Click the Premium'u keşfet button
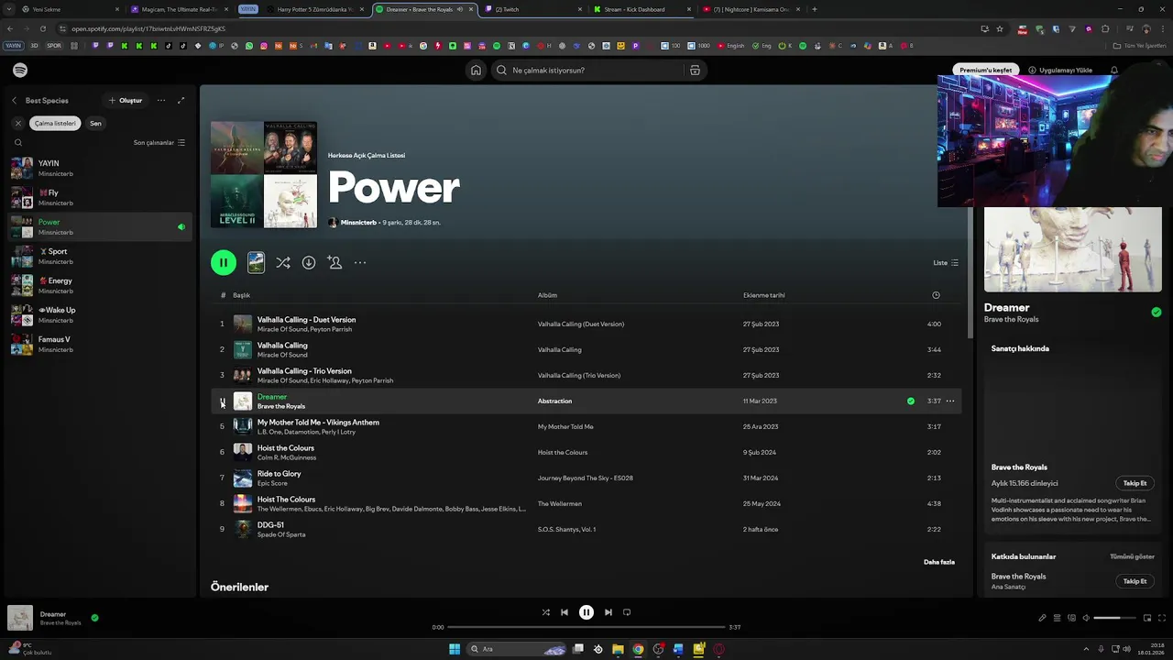 pos(986,71)
